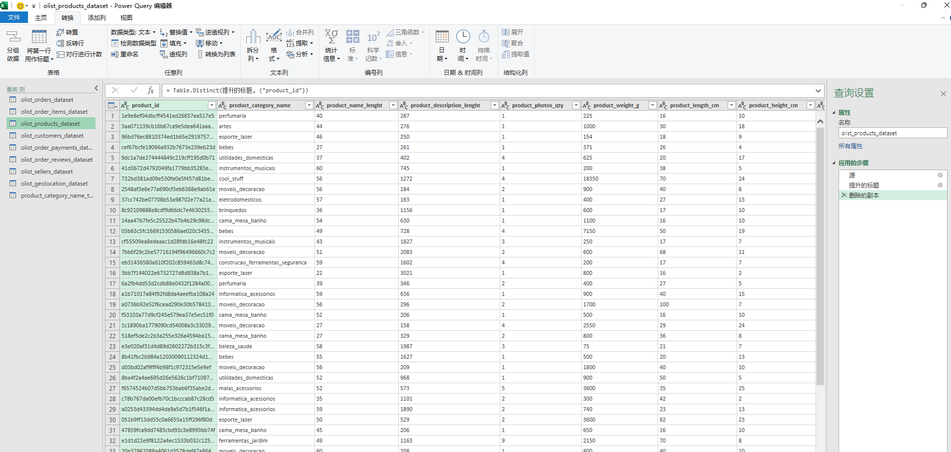Select the 源 applied step
This screenshot has width=951, height=452.
[893, 175]
